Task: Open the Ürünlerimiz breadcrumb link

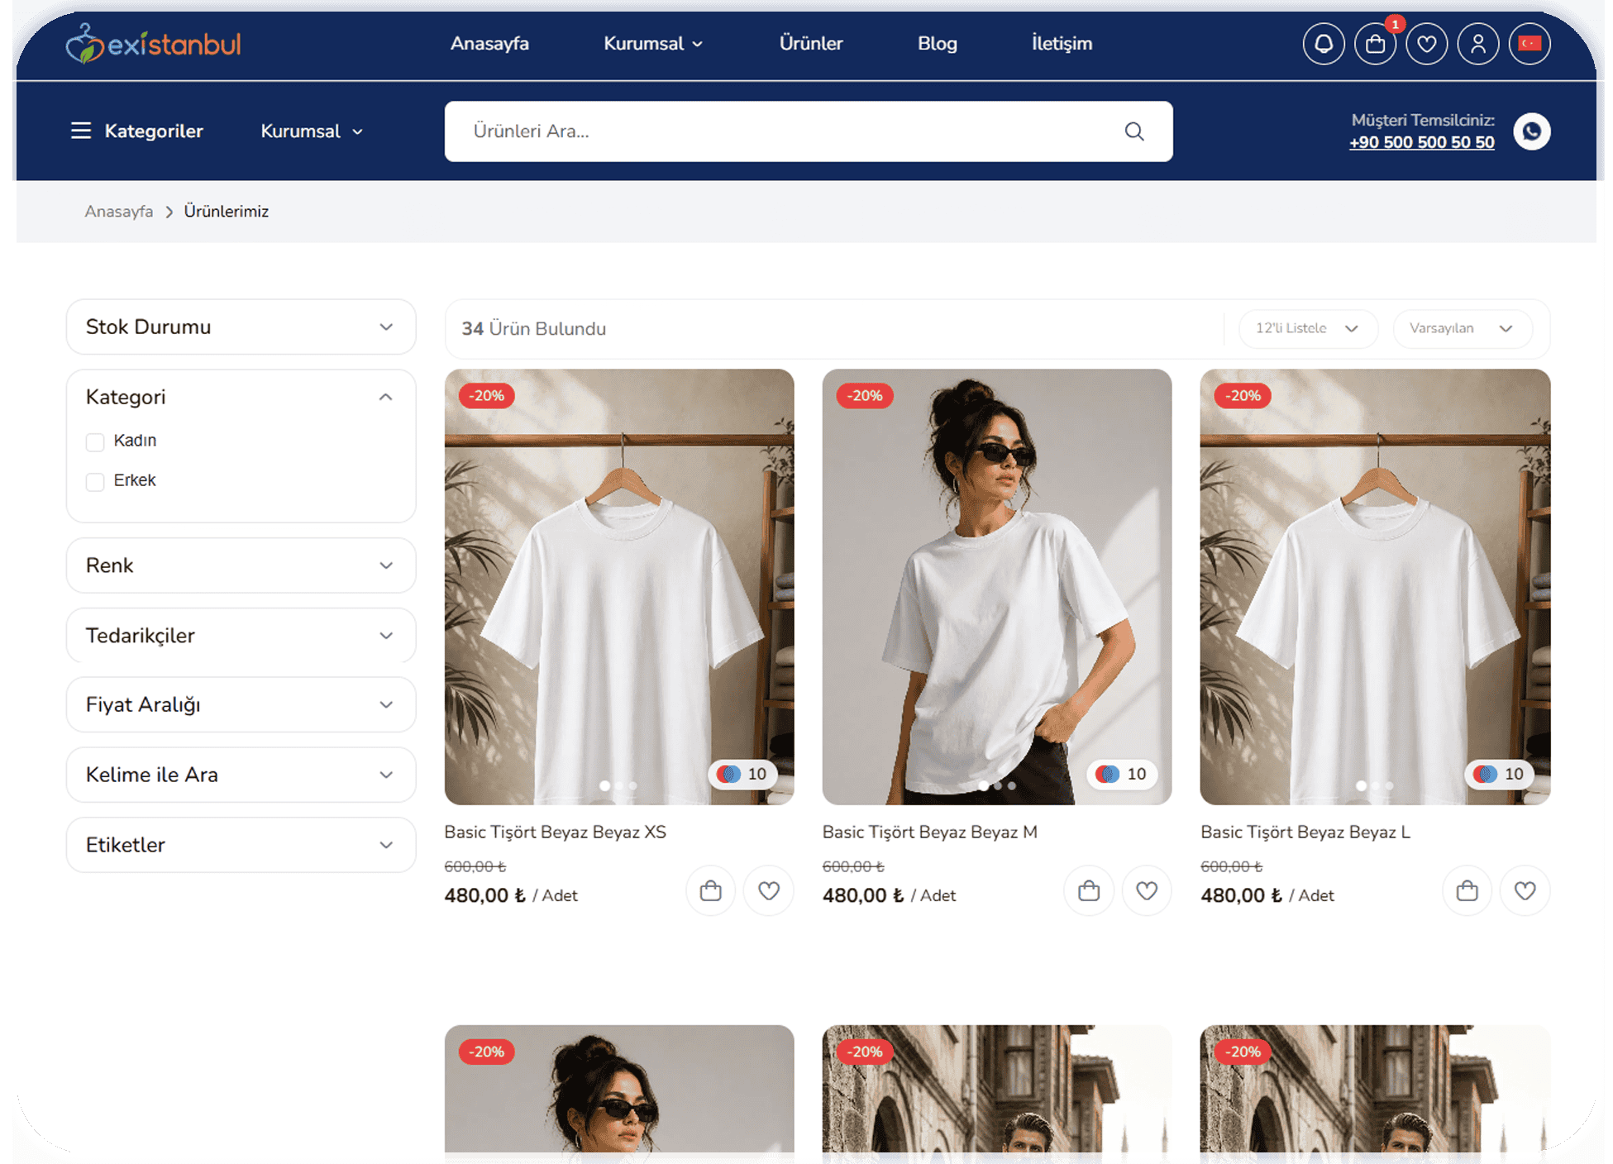Action: 227,212
